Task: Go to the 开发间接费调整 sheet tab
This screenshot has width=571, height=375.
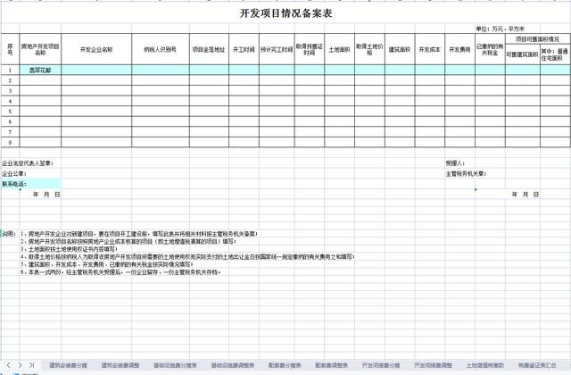Action: pyautogui.click(x=433, y=365)
